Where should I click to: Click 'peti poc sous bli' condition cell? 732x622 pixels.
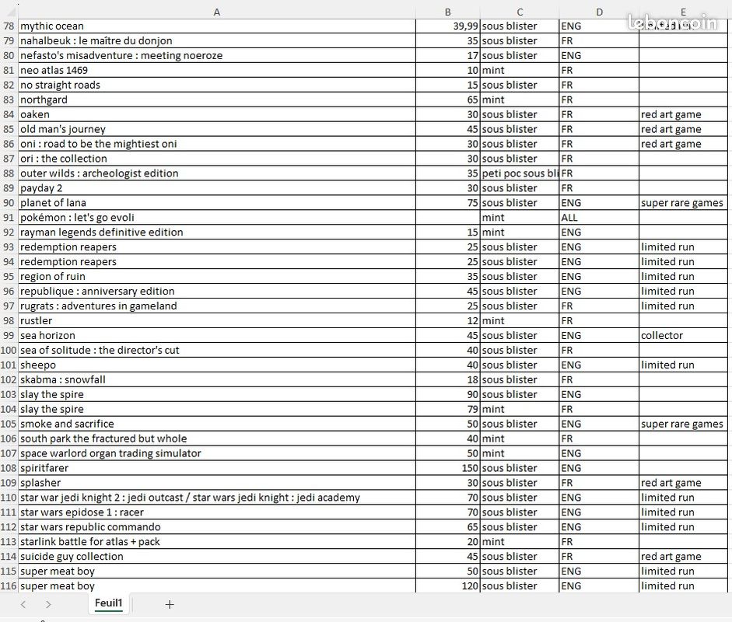[520, 173]
